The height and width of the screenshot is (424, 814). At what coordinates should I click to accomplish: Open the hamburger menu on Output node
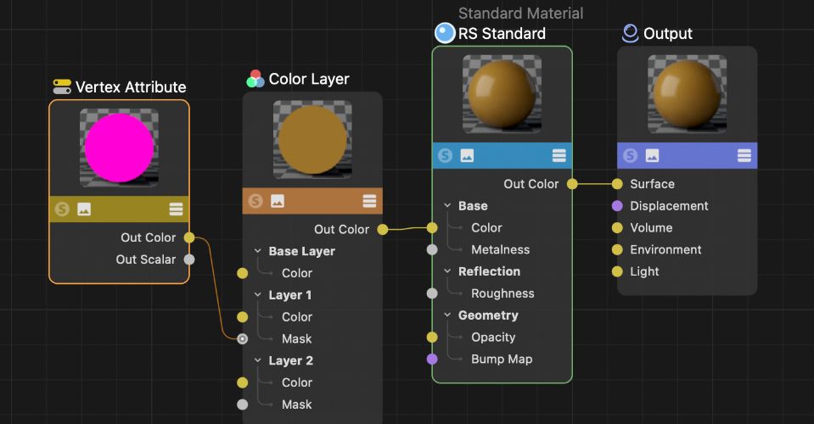pyautogui.click(x=744, y=155)
